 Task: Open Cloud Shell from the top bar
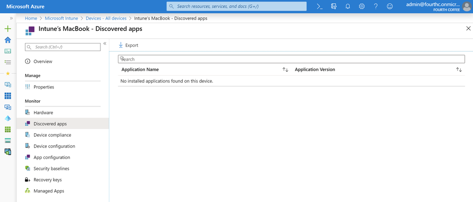(x=320, y=6)
